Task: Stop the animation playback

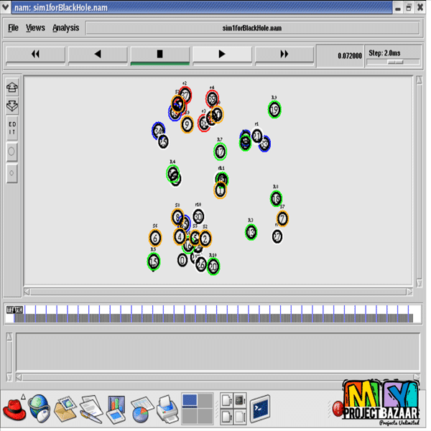Action: pyautogui.click(x=159, y=55)
